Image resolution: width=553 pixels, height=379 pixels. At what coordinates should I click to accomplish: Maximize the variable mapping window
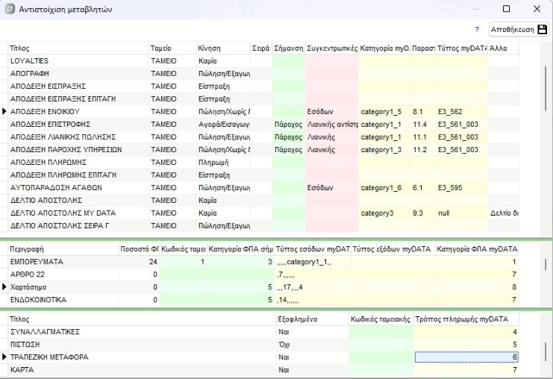[507, 9]
